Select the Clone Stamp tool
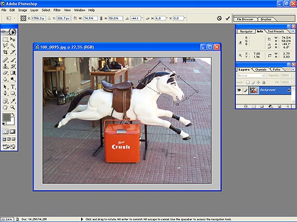 [5, 66]
